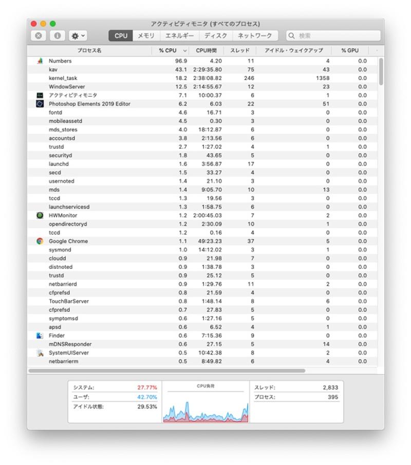Select the launchd process row

(202, 164)
